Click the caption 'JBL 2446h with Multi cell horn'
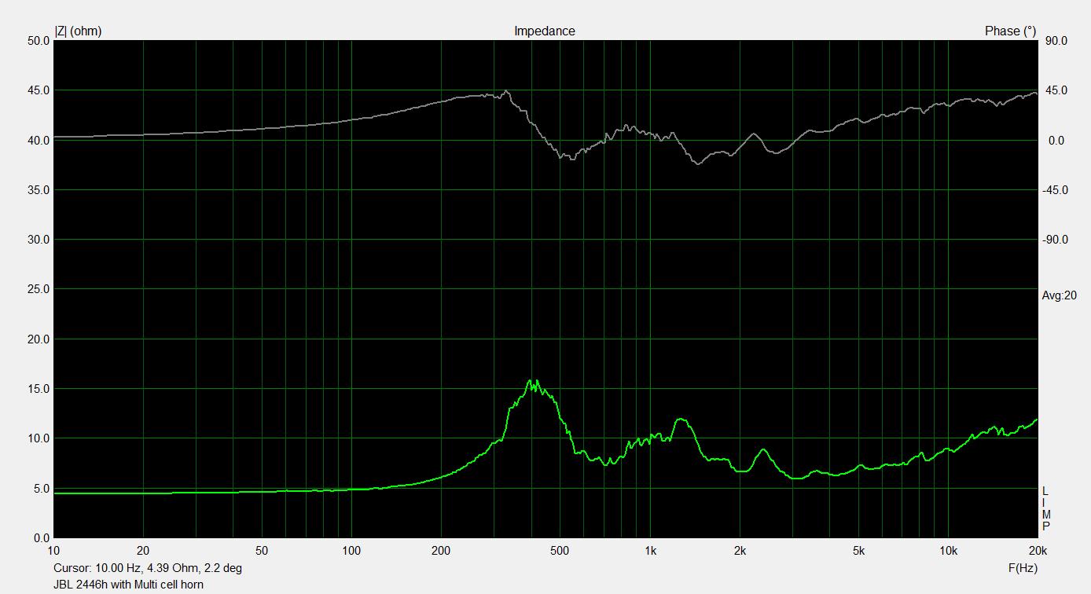 coord(128,585)
